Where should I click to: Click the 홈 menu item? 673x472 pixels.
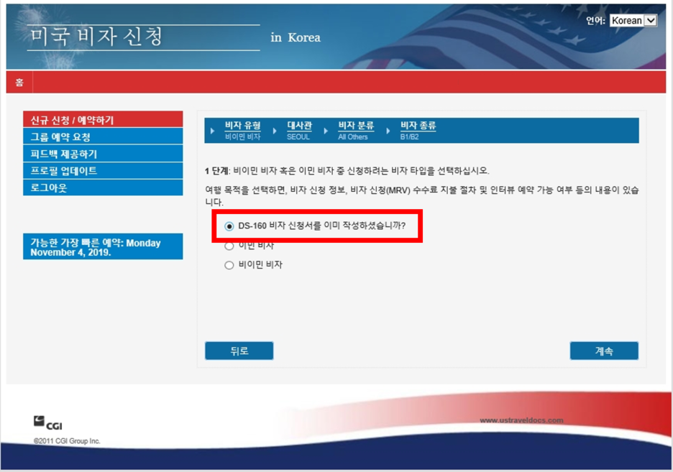[x=19, y=83]
